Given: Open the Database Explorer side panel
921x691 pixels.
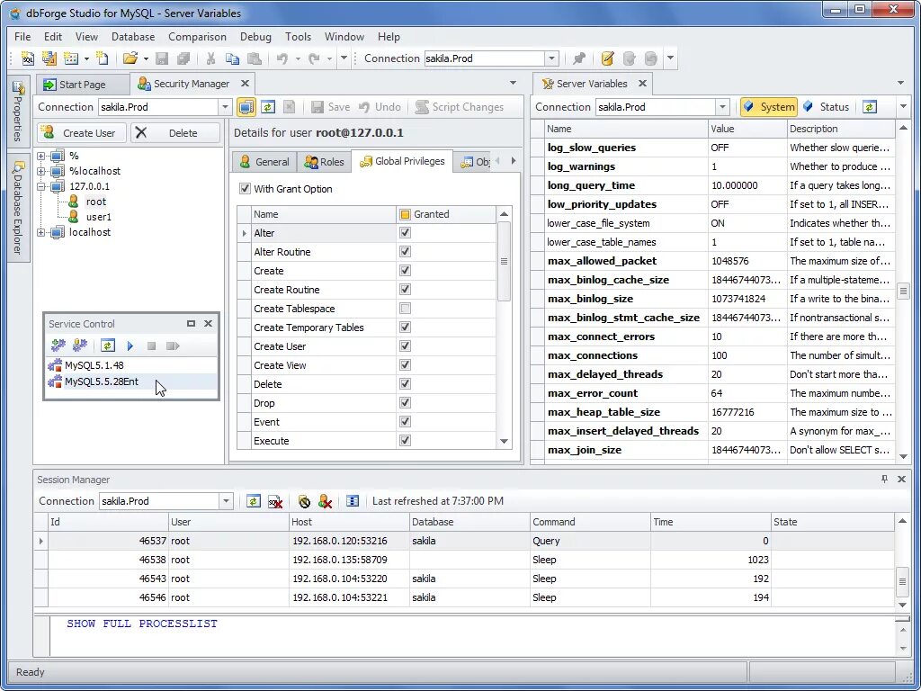Looking at the screenshot, I should 18,208.
